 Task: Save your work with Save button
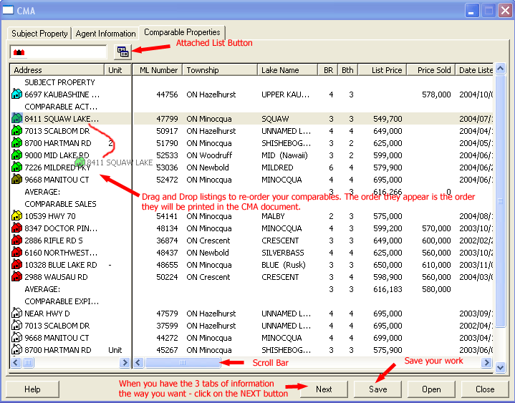coord(378,389)
